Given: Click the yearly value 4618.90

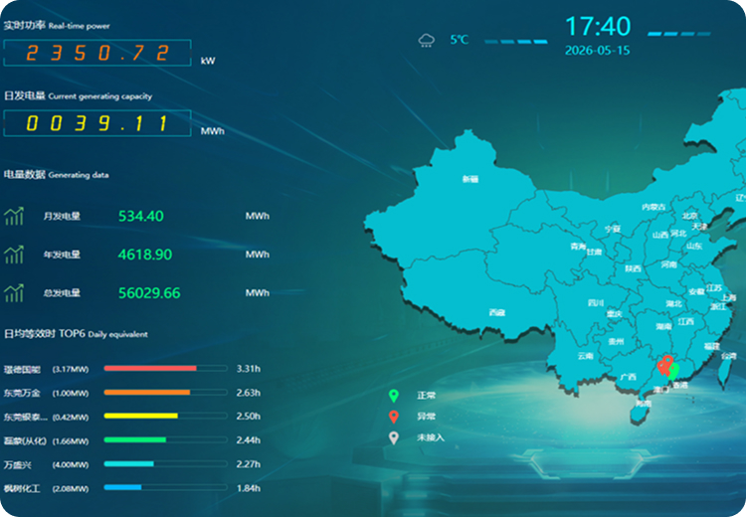Looking at the screenshot, I should coord(145,255).
